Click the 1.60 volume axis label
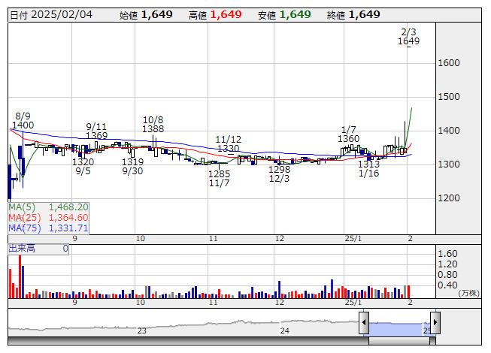 pyautogui.click(x=448, y=254)
